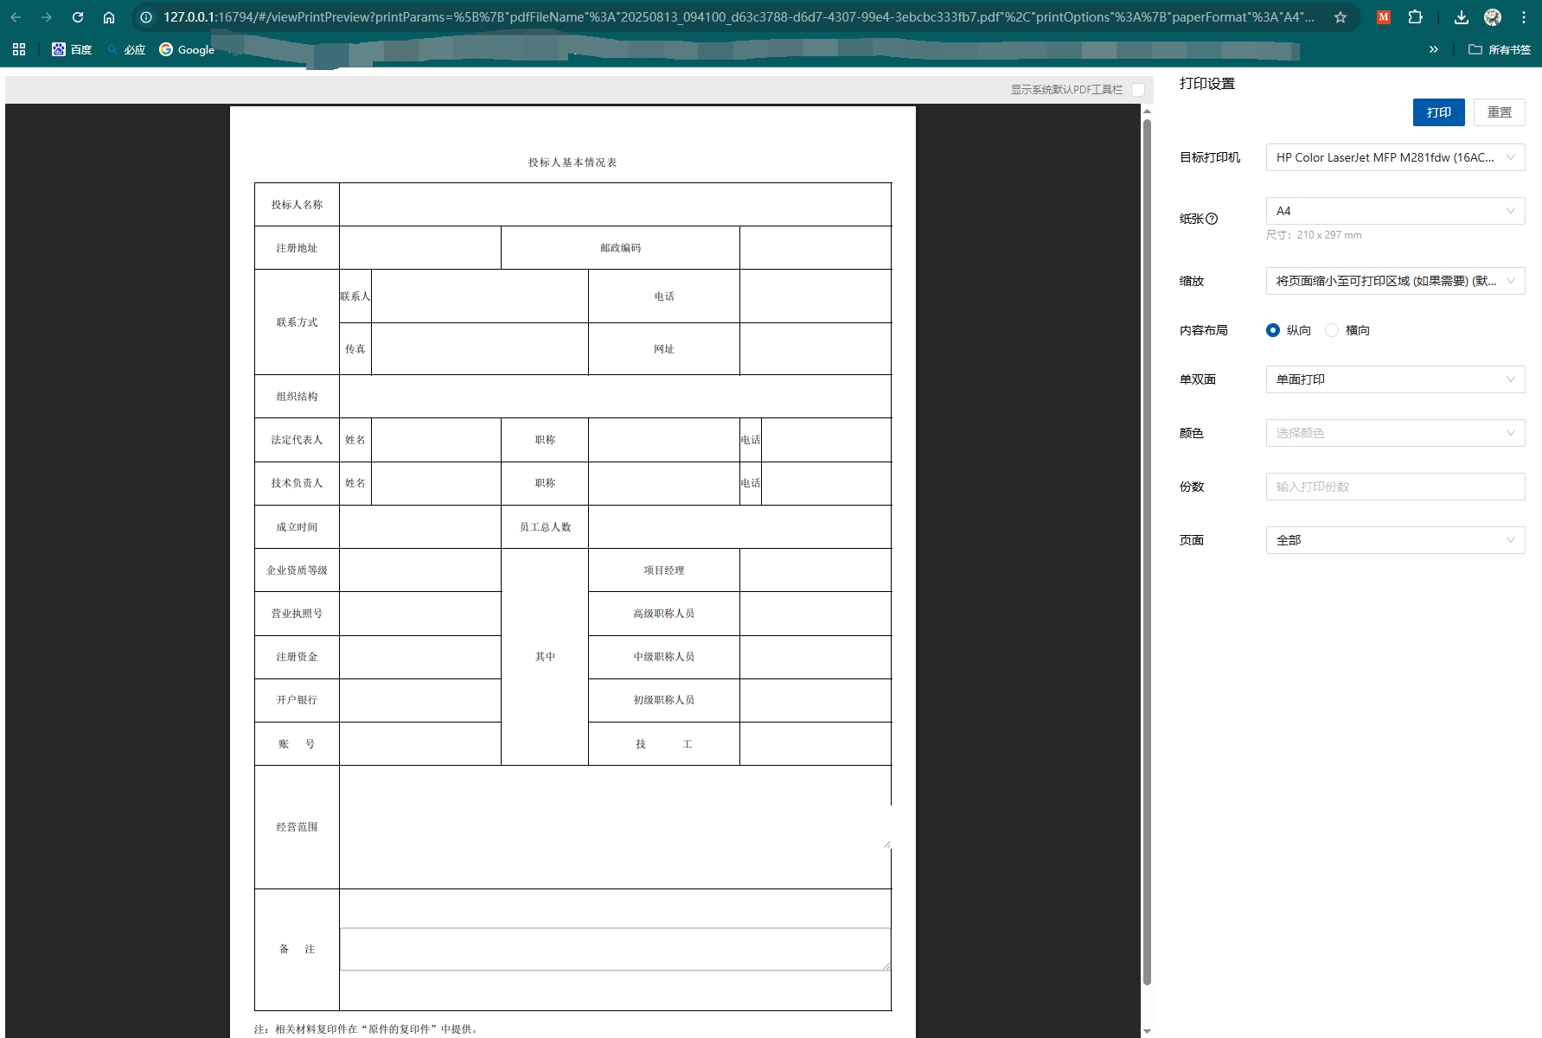Enable 显示系统默认PDF工具栏 checkbox
Screen dimensions: 1542x1038
coord(1139,89)
